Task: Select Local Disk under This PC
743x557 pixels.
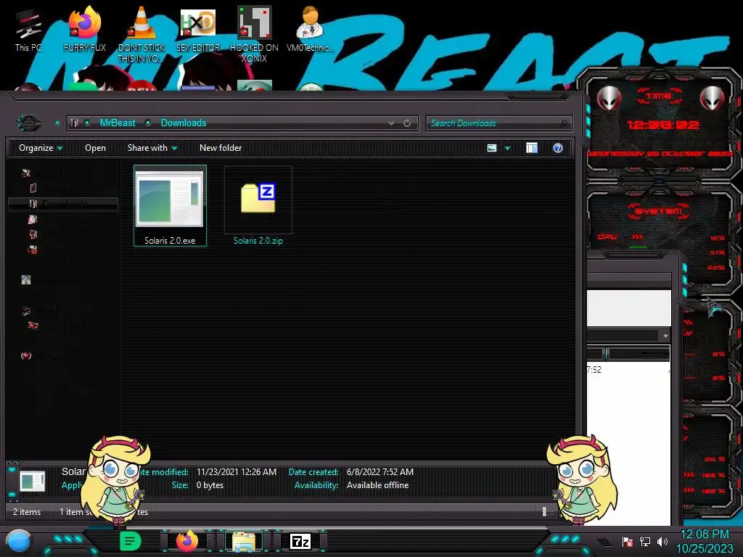Action: coord(58,326)
